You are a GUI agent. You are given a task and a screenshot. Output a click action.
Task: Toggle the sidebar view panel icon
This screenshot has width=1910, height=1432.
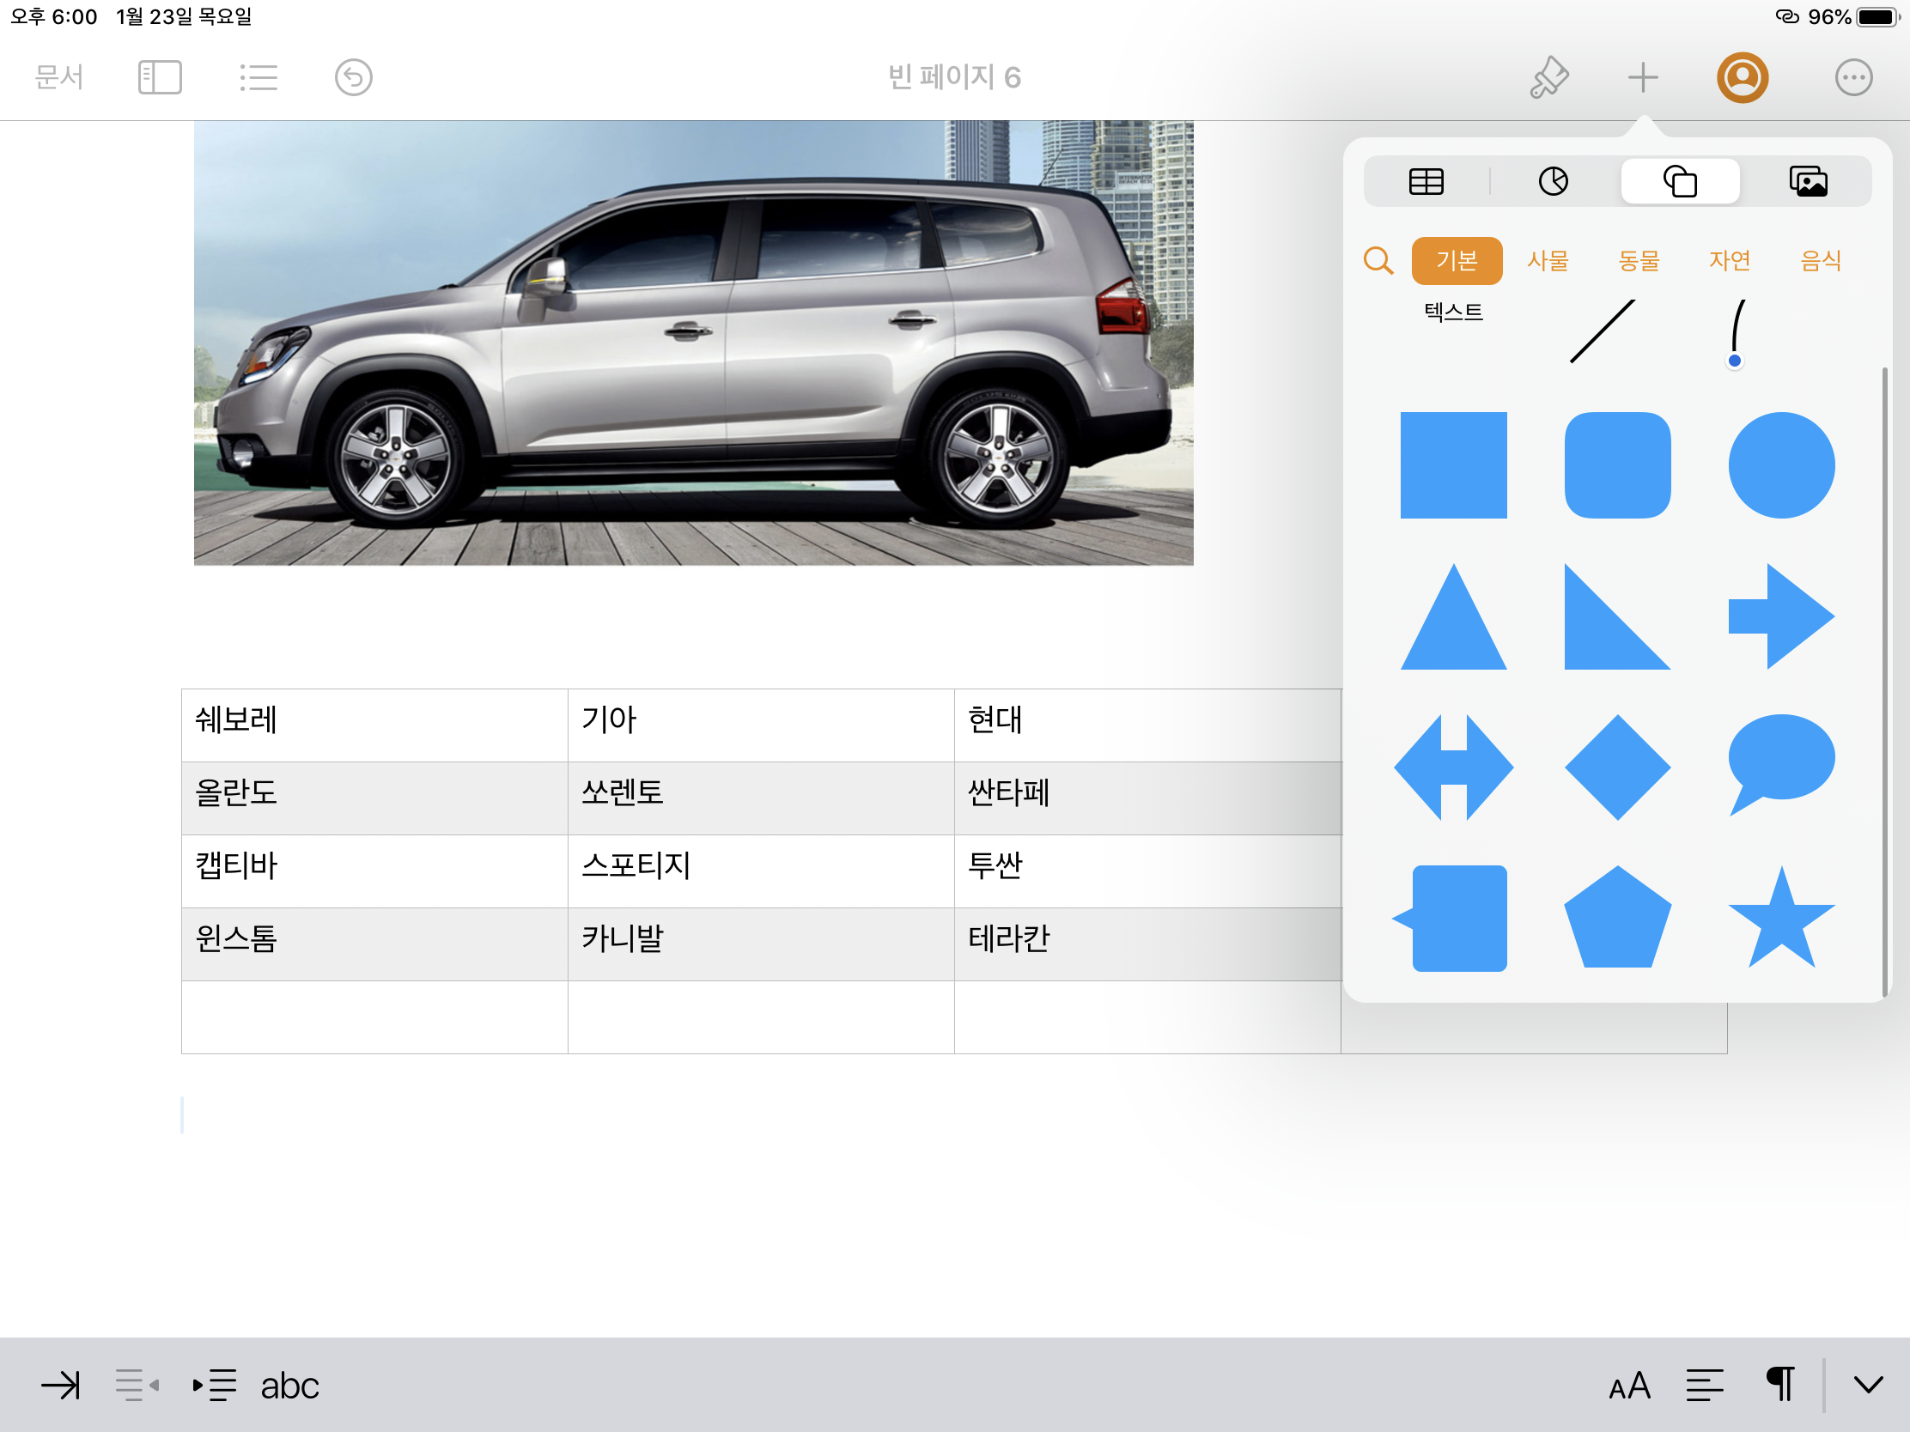click(160, 77)
